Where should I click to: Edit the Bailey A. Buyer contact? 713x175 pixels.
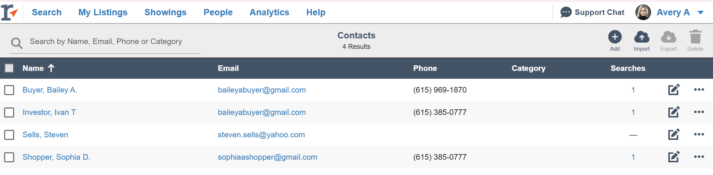(x=673, y=90)
